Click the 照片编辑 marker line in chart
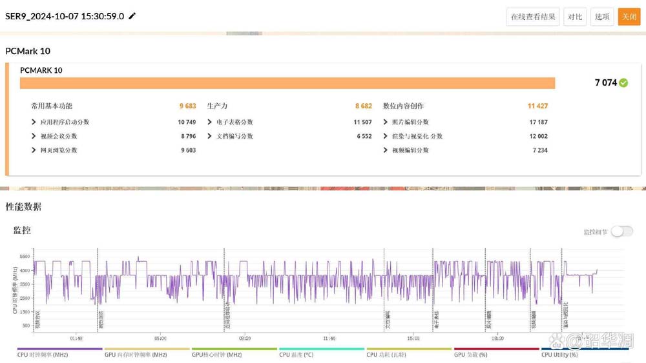Image resolution: width=646 pixels, height=363 pixels. tap(485, 290)
